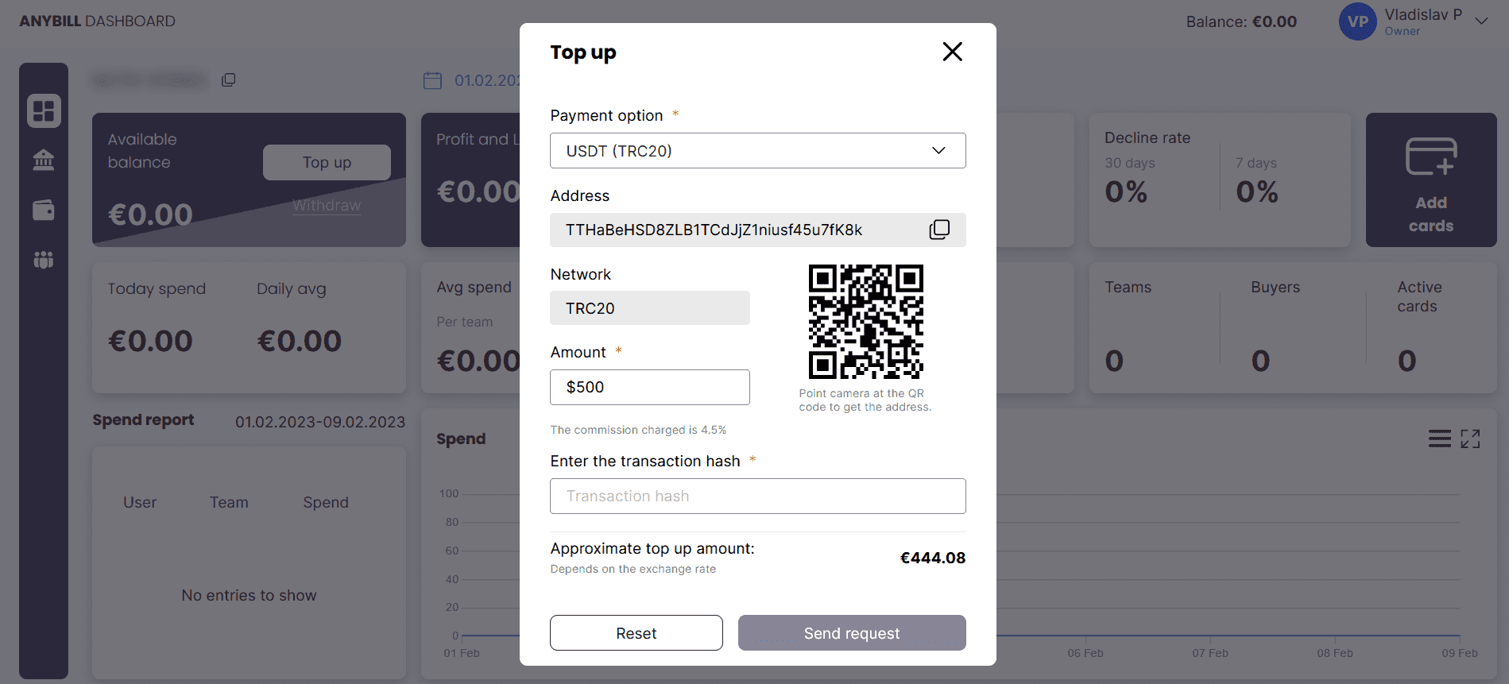Click the Amount input field
Viewport: 1509px width, 684px height.
pos(650,387)
